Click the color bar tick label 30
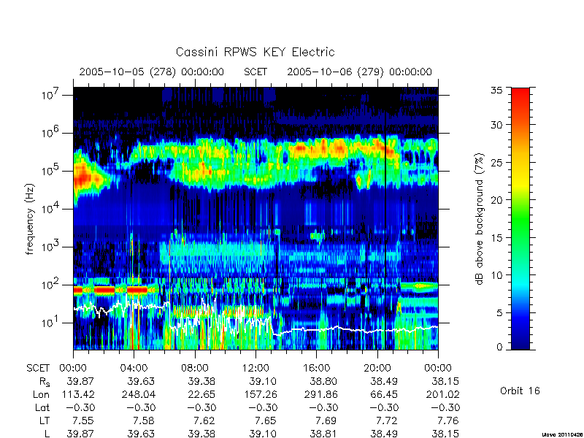The height and width of the screenshot is (438, 584). [x=496, y=124]
